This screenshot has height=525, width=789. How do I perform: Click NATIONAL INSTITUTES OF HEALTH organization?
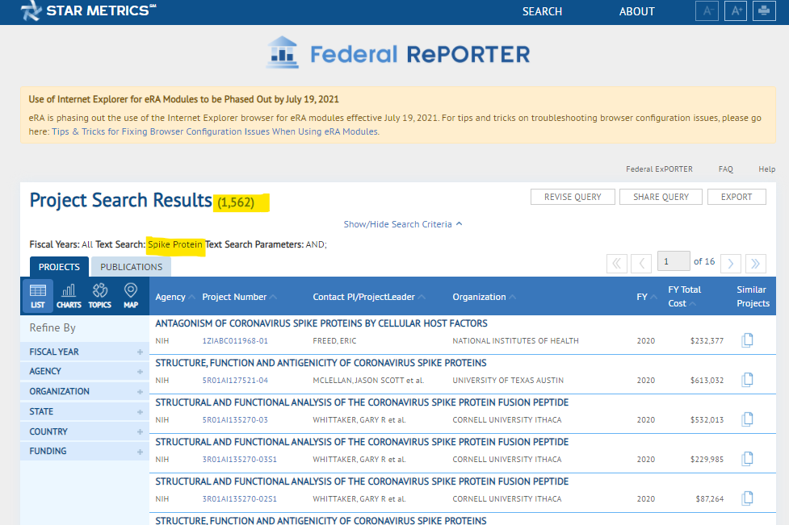(x=515, y=340)
